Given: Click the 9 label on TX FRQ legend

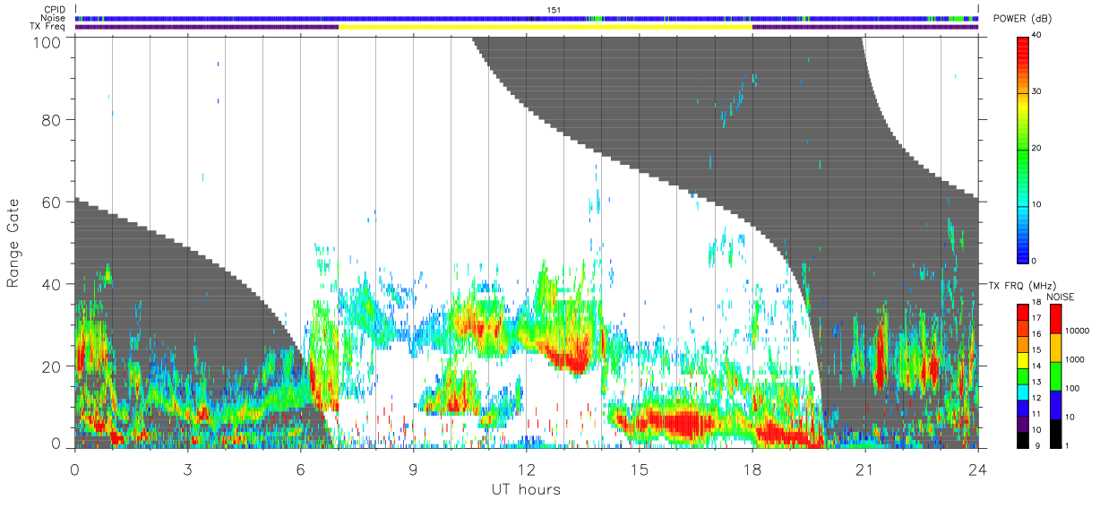Looking at the screenshot, I should tap(1036, 446).
